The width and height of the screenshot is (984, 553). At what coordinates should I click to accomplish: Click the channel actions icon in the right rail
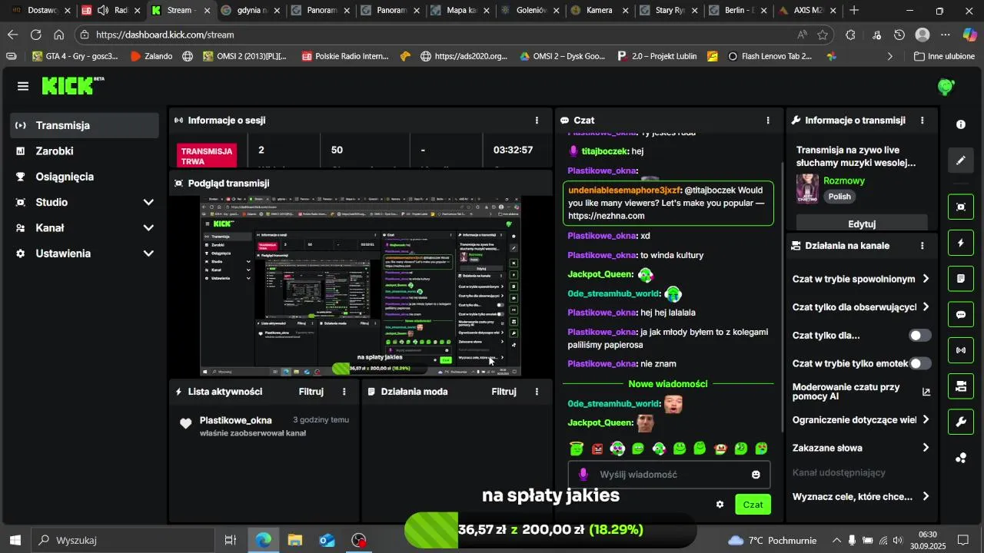tap(961, 386)
